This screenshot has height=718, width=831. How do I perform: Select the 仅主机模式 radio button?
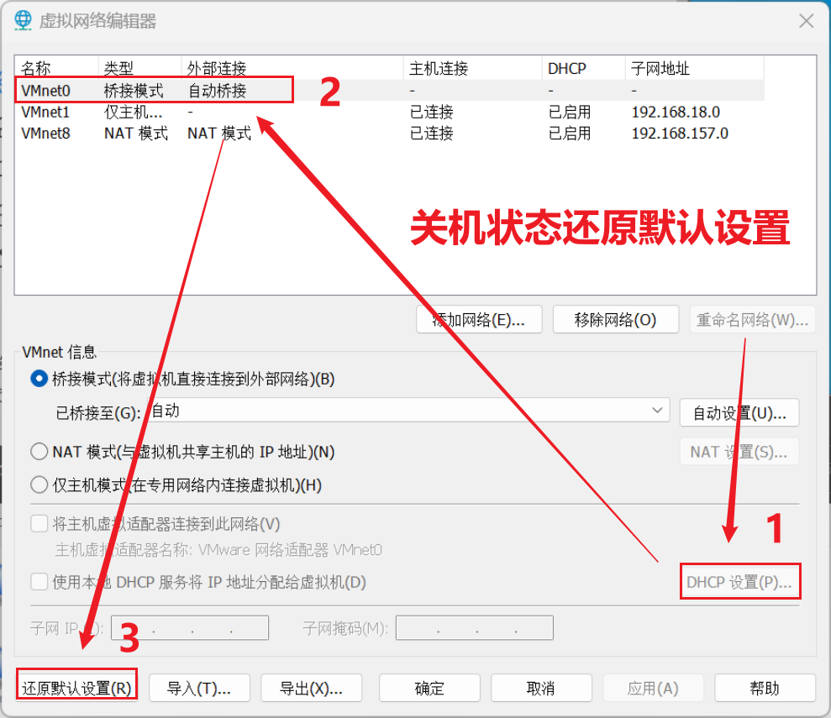pyautogui.click(x=39, y=485)
